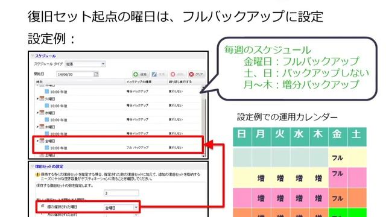The image size is (386, 217).
Task: Click 増分バックアップ in the 水曜日 row
Action: [138, 119]
